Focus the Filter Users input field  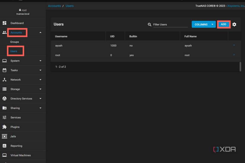[x=170, y=25]
